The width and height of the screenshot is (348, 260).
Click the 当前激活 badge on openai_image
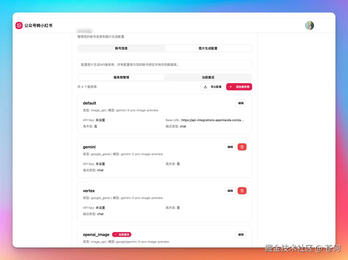[x=121, y=235]
